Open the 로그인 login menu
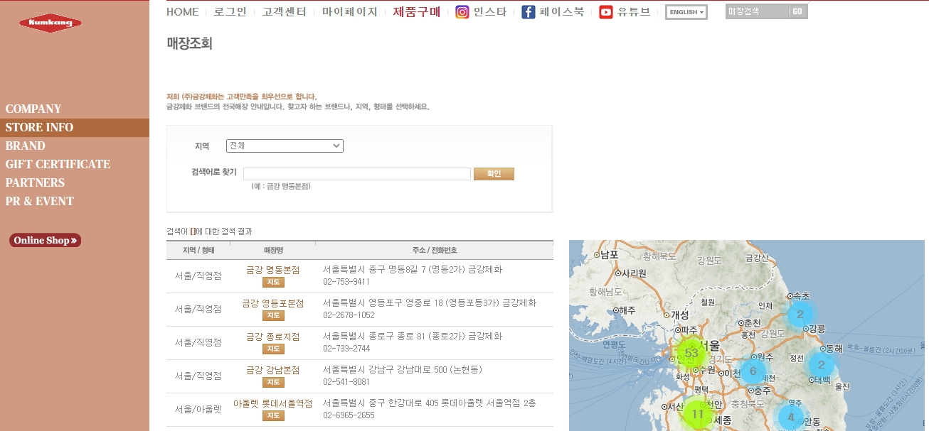The width and height of the screenshot is (929, 431). [x=230, y=12]
